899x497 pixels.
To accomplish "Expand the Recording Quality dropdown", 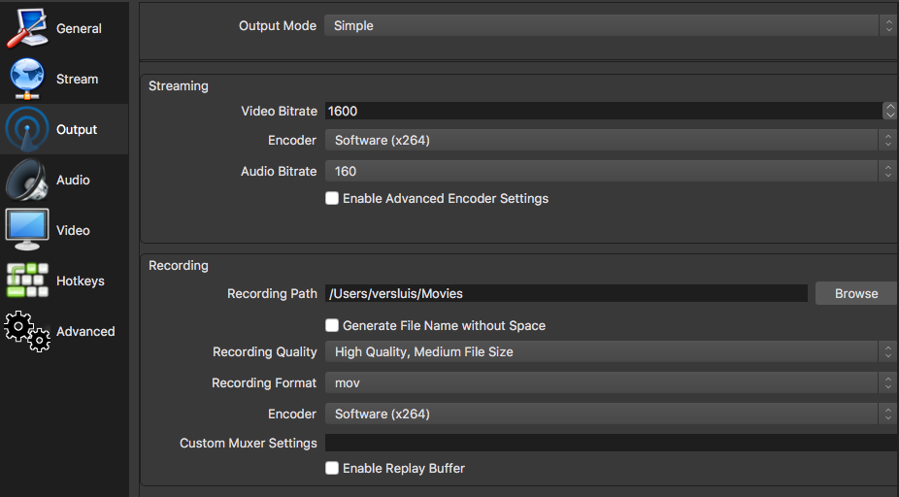I will (x=610, y=351).
